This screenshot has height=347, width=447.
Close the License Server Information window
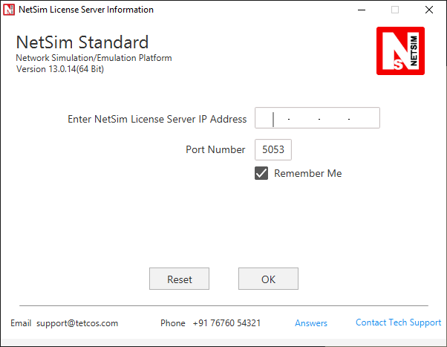tap(429, 10)
